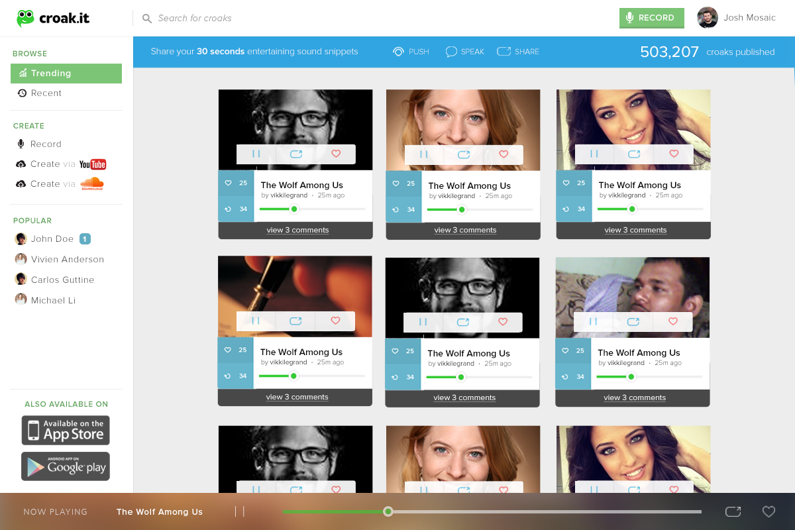795x530 pixels.
Task: Open the user avatar beside Josh Mosaic
Action: [708, 18]
